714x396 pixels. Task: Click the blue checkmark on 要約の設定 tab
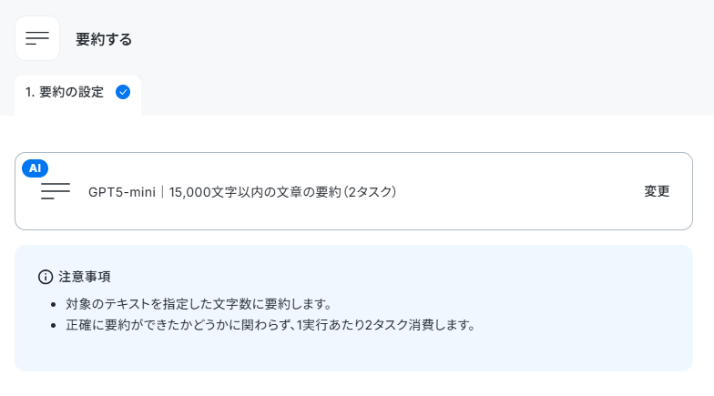click(x=123, y=92)
